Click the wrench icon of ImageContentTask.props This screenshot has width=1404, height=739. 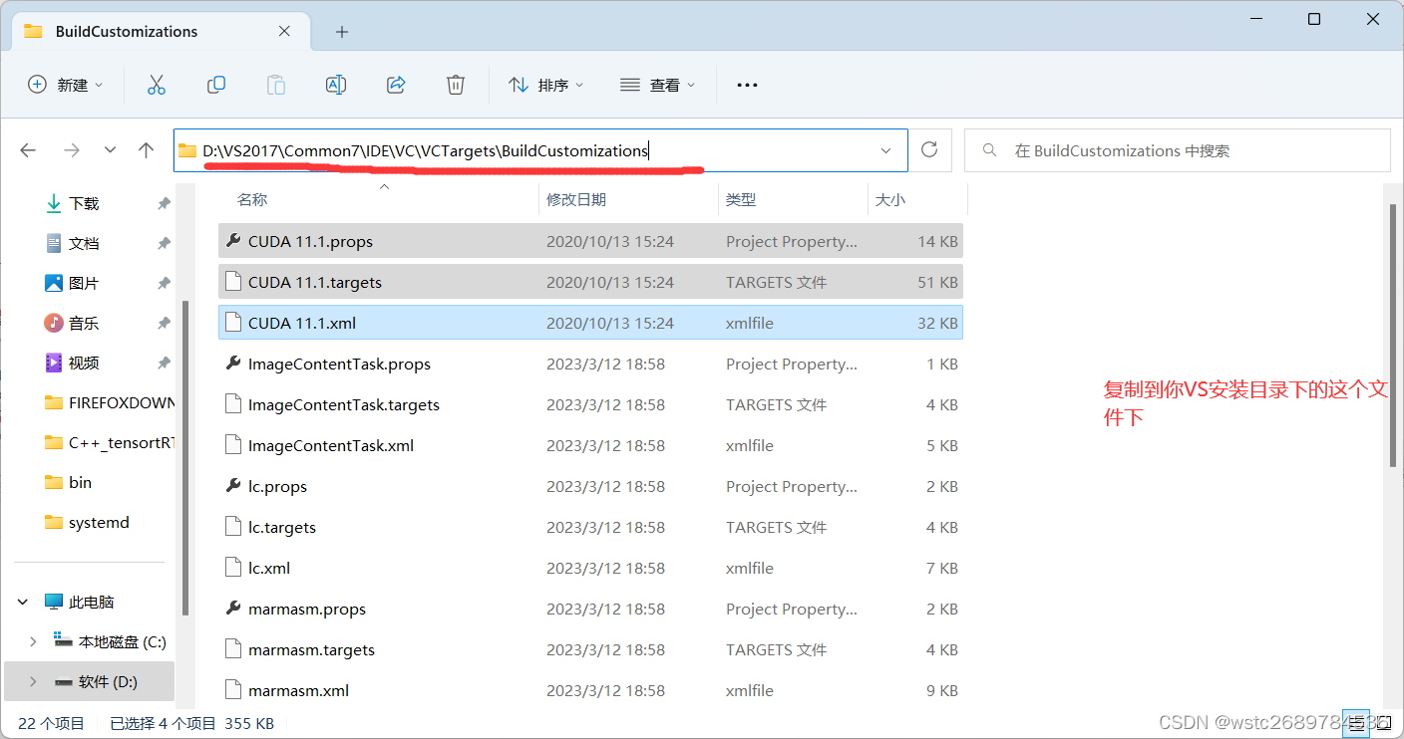(x=233, y=364)
